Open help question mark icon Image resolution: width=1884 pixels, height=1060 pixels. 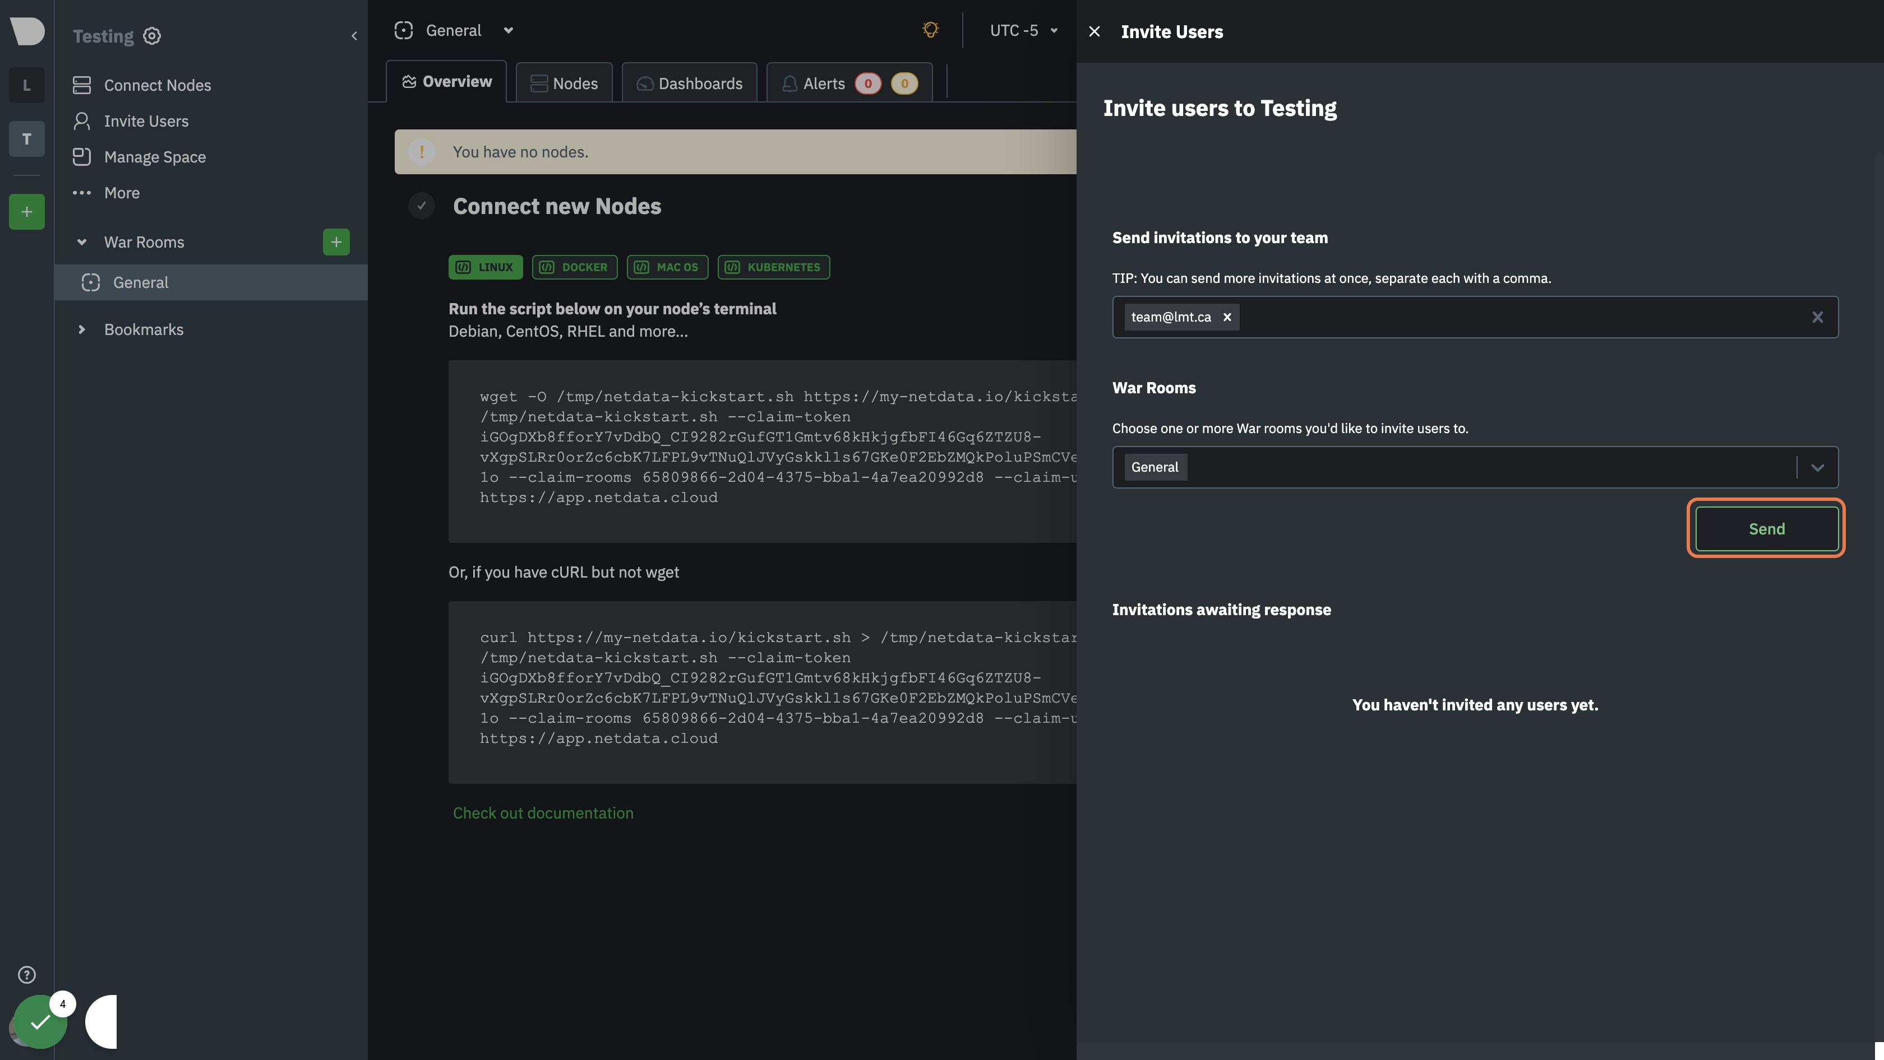[x=26, y=974]
